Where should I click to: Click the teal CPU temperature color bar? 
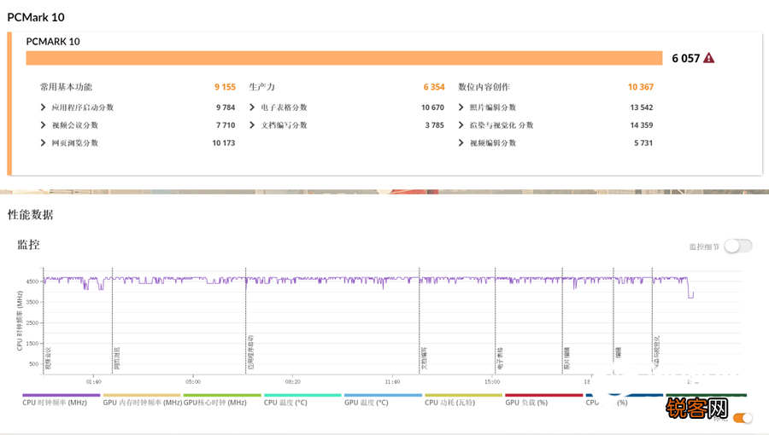click(302, 395)
